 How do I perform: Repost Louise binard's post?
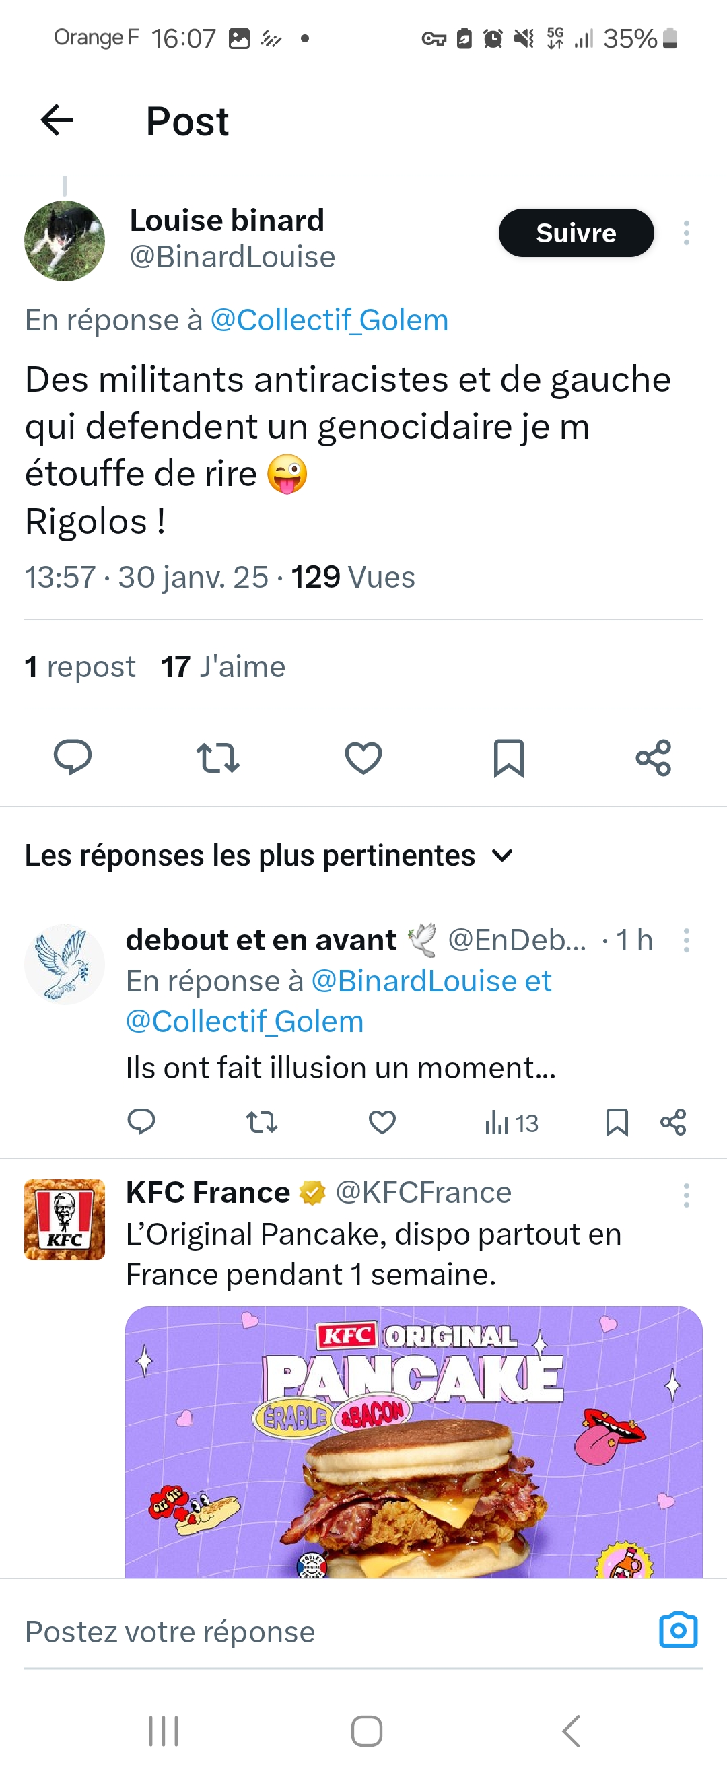coord(218,757)
